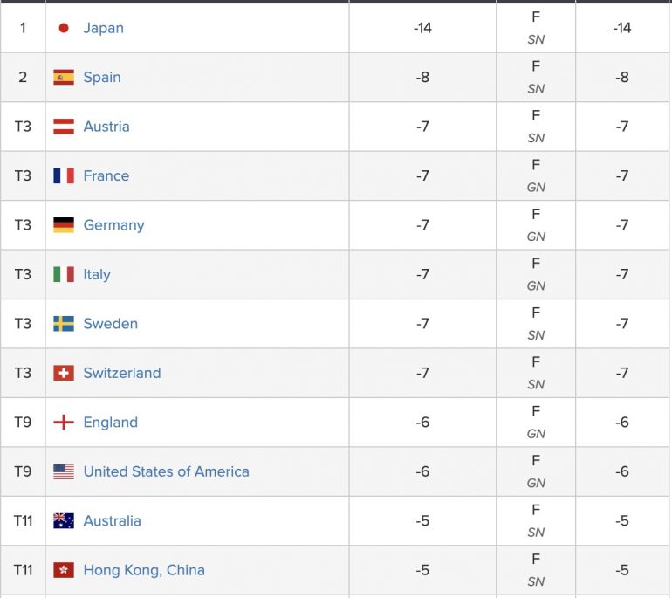Click the Switzerland flag icon
The width and height of the screenshot is (672, 598).
pos(64,373)
